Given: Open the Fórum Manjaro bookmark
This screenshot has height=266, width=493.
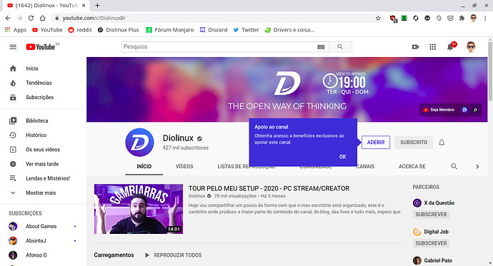Looking at the screenshot, I should [x=170, y=30].
